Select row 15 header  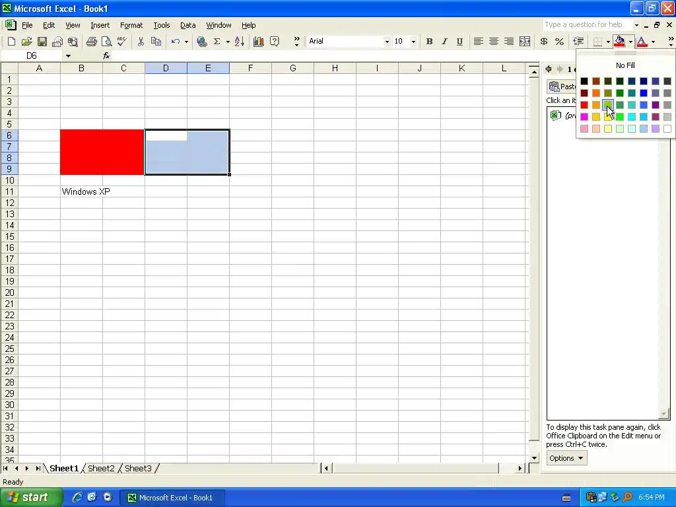[9, 236]
